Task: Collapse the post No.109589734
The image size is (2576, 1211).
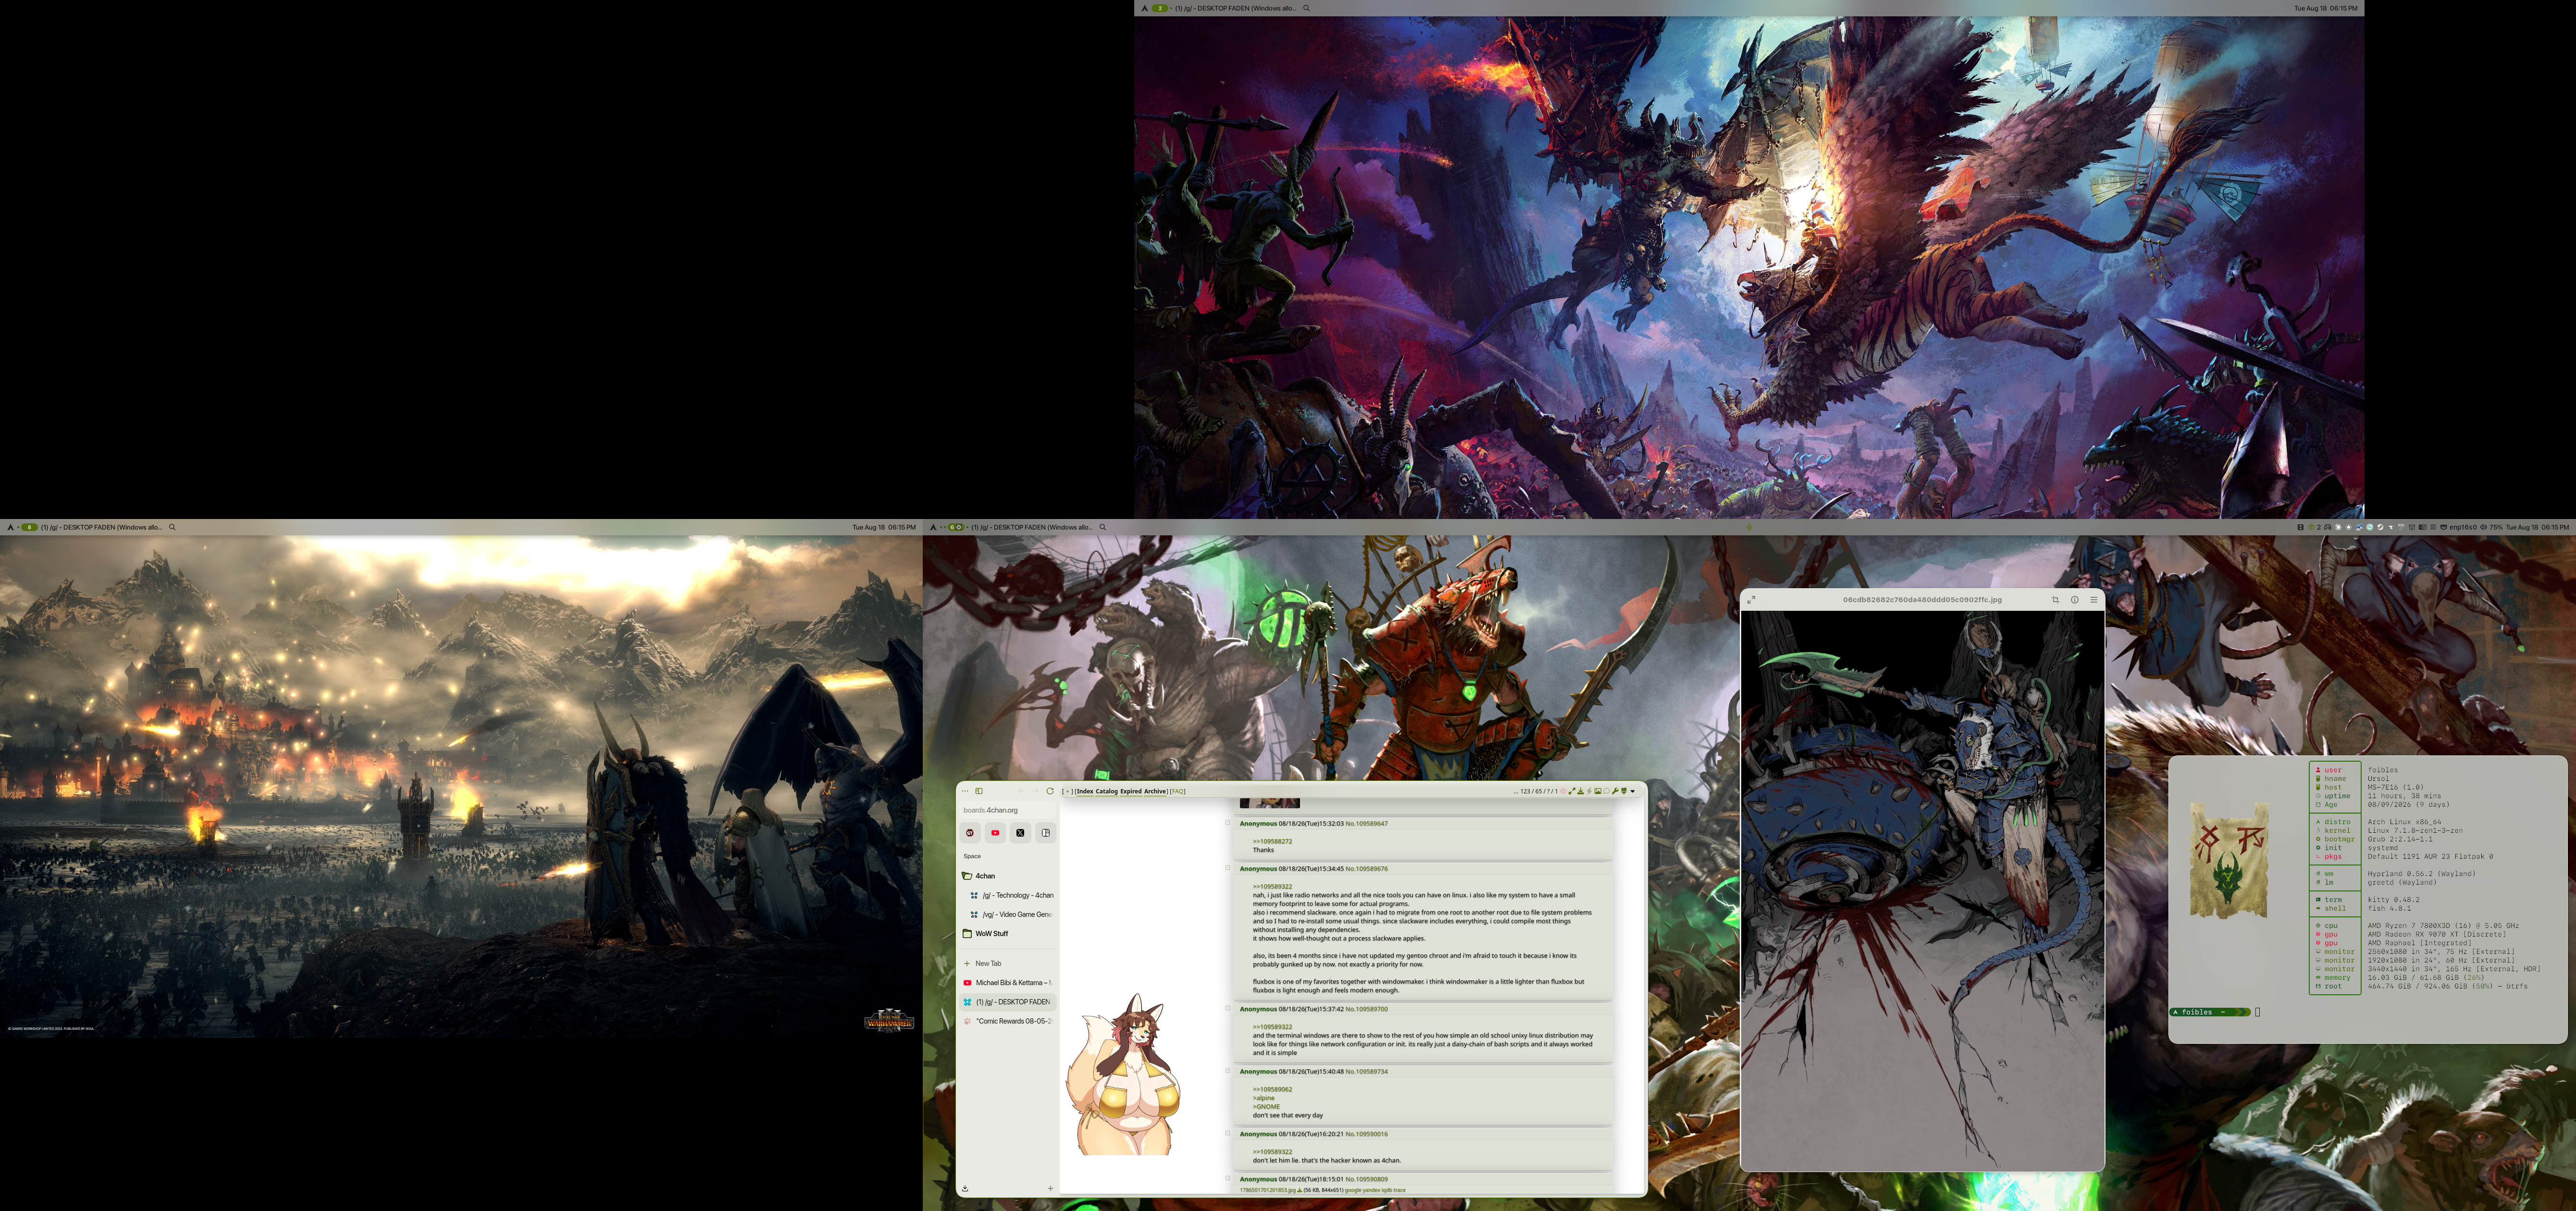Action: click(1228, 1071)
